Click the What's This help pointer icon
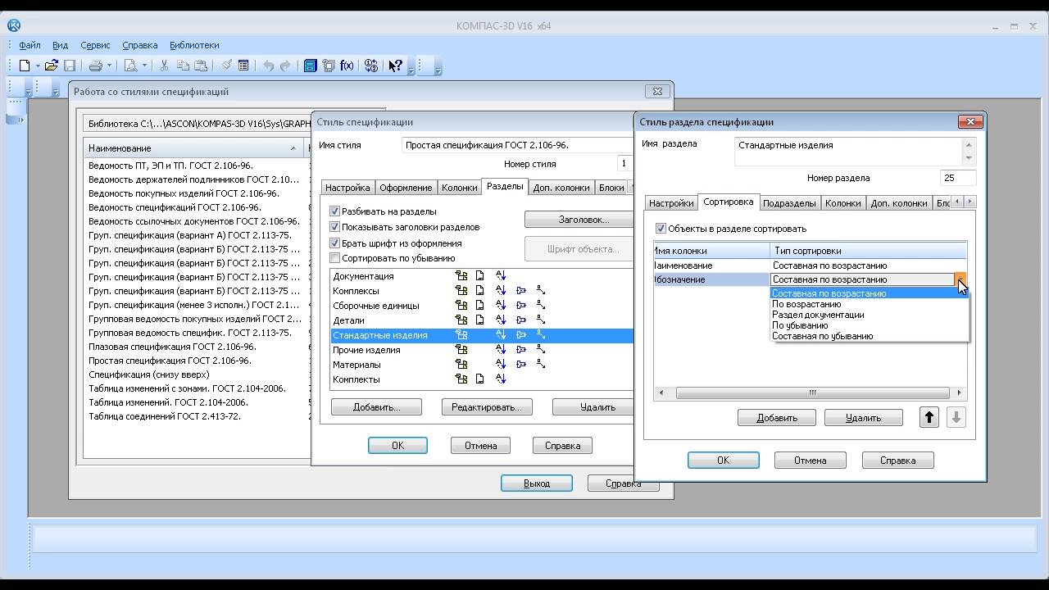This screenshot has height=590, width=1049. (396, 66)
